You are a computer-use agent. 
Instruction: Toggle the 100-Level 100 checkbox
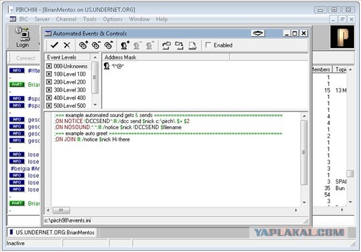point(49,74)
